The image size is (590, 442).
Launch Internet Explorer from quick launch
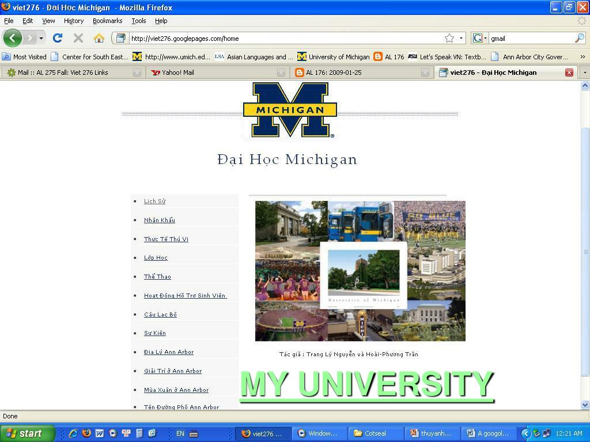coord(73,433)
